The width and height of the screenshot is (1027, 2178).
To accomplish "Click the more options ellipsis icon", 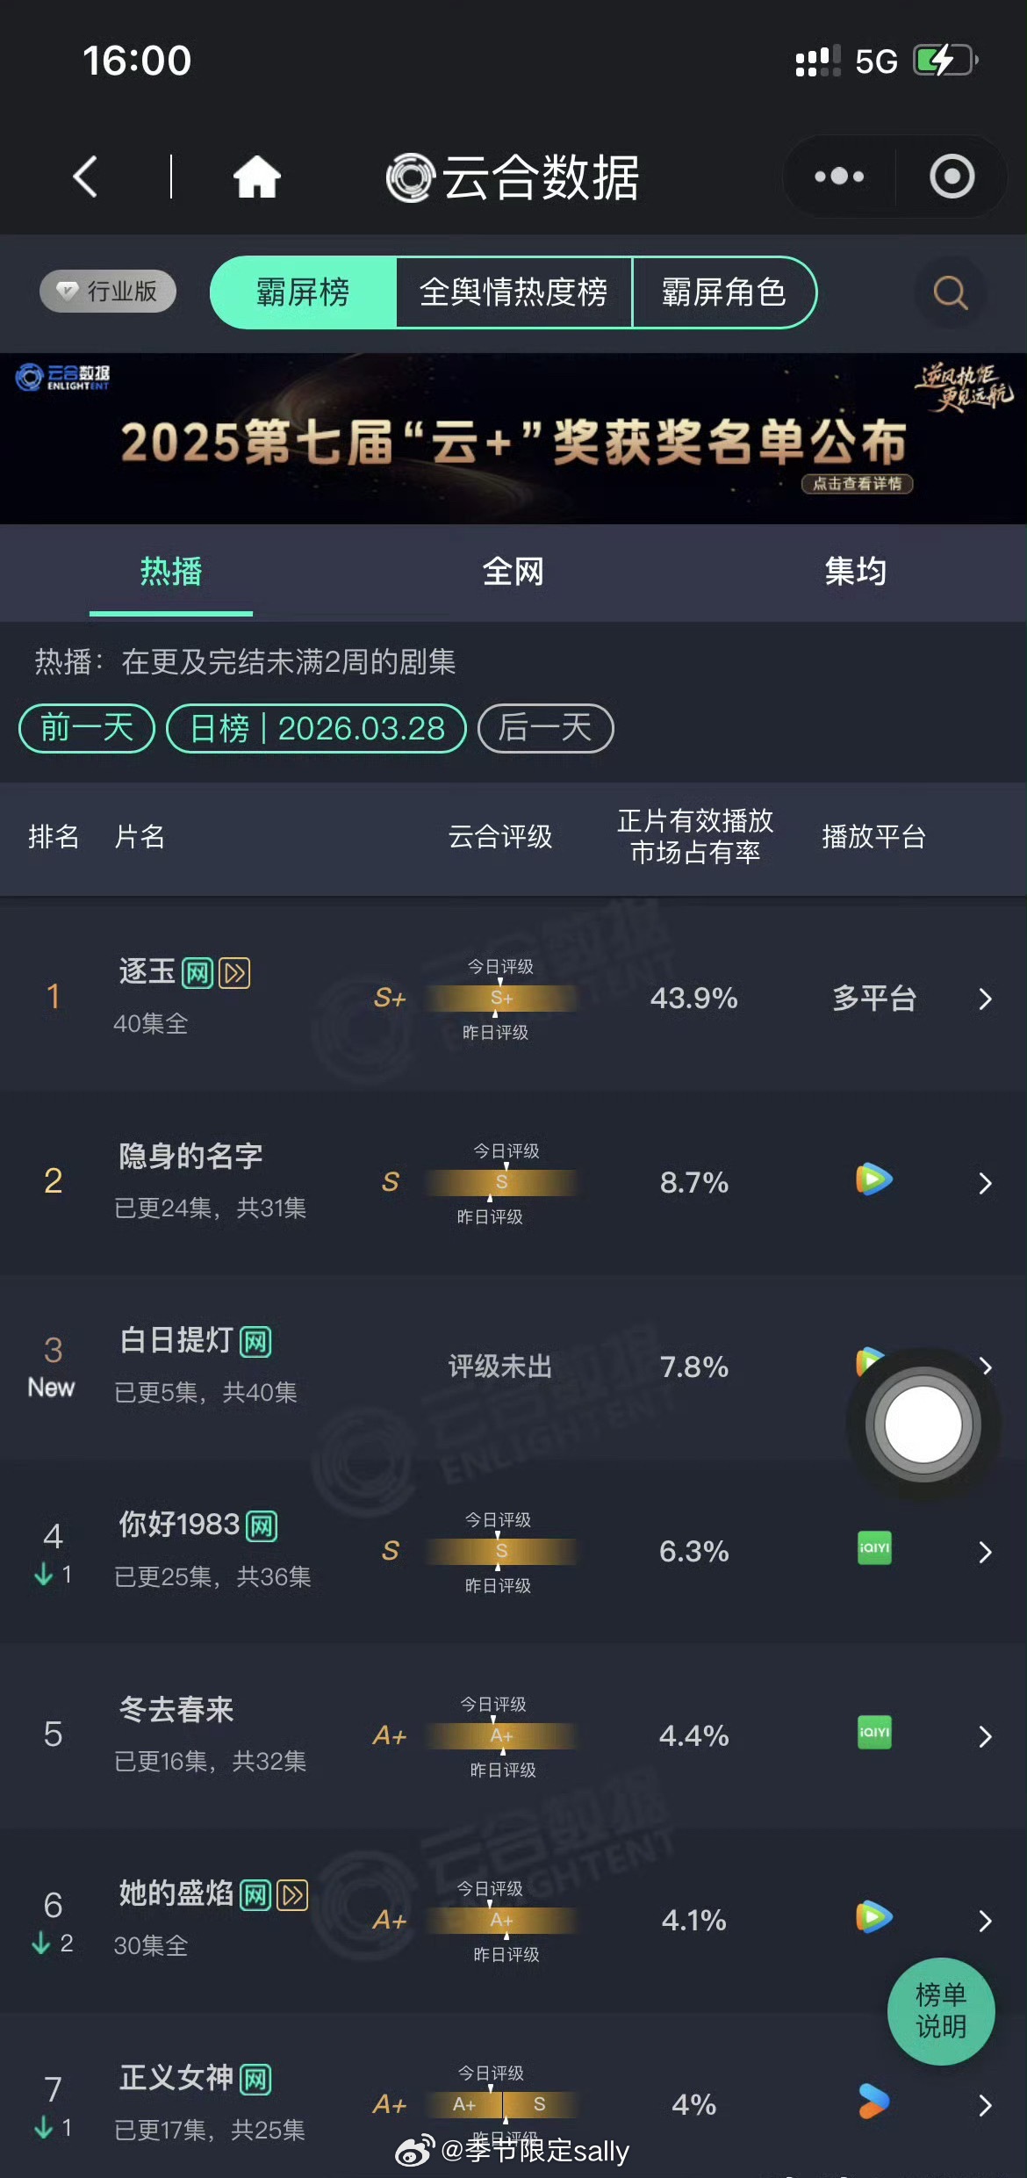I will 837,176.
